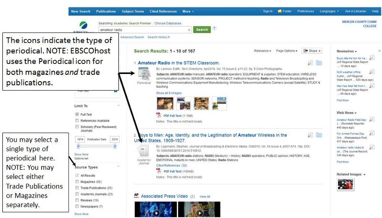Screen dimensions: 382x218
Task: Toggle the Full Text limiter checkbox
Action: point(77,114)
